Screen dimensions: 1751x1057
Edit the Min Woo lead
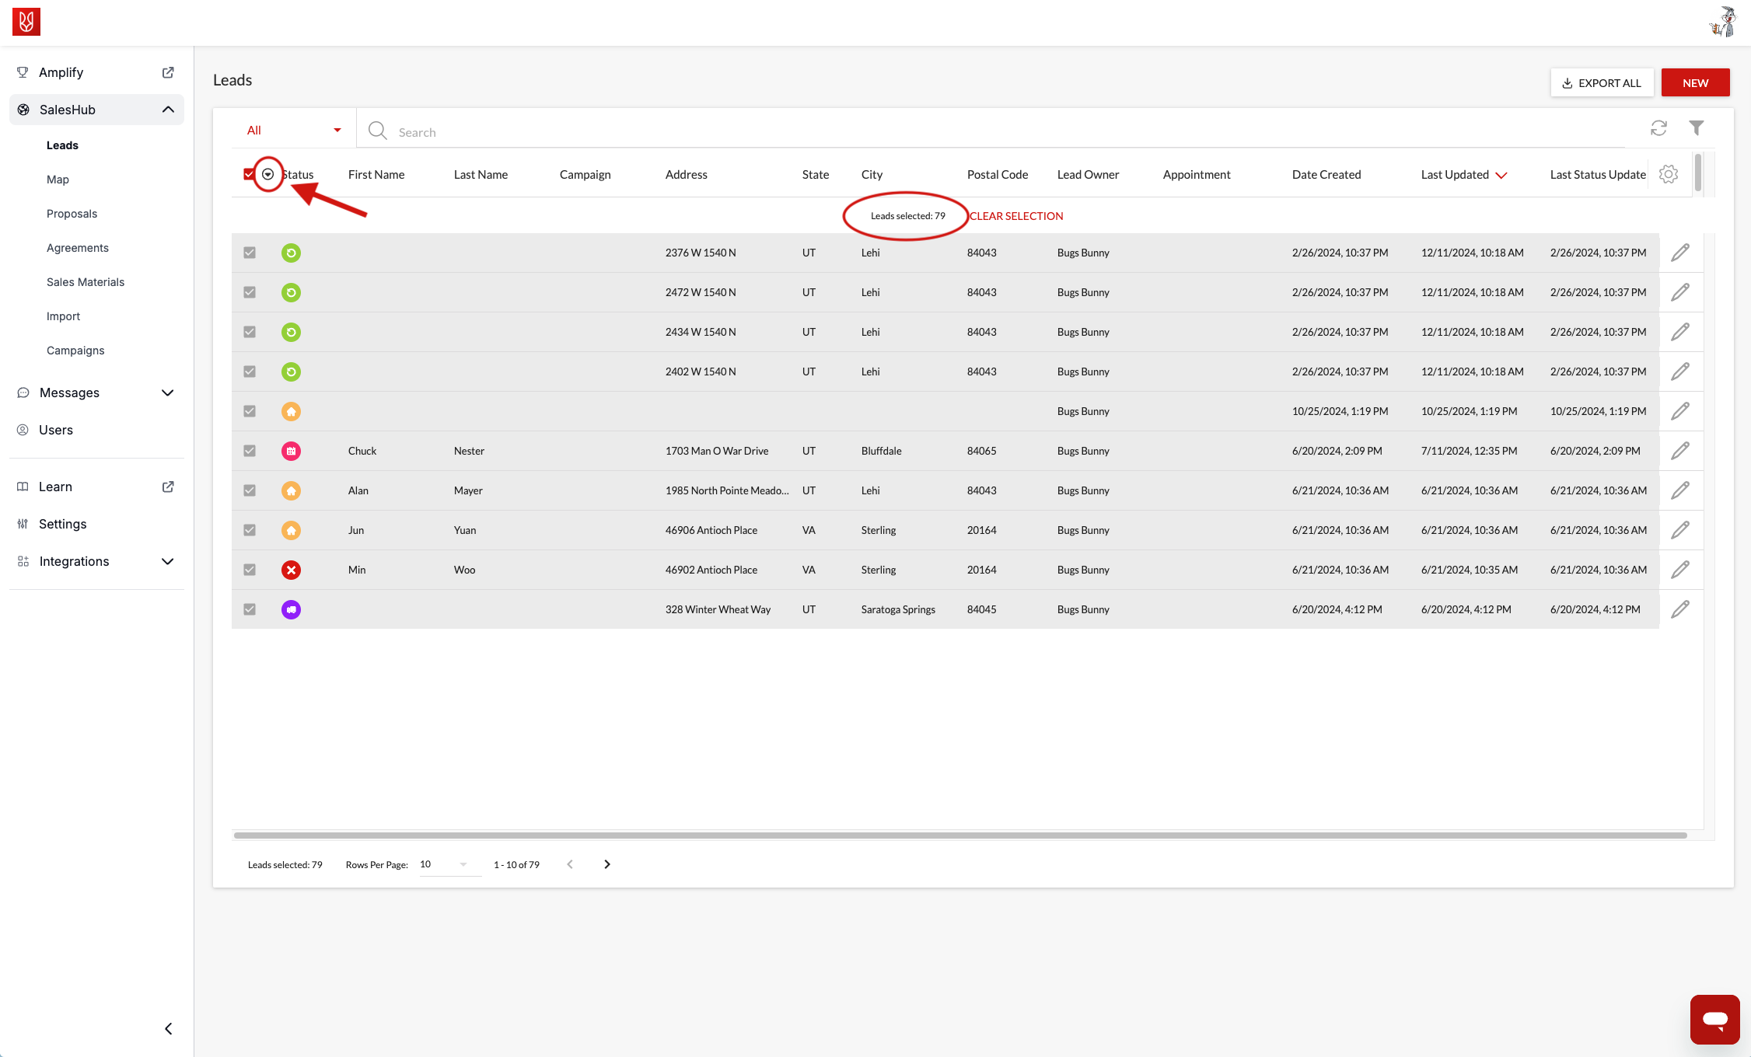1680,570
